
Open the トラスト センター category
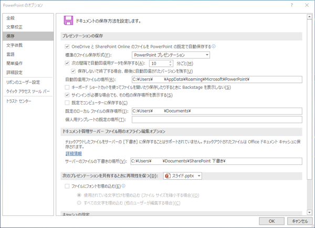(28, 101)
